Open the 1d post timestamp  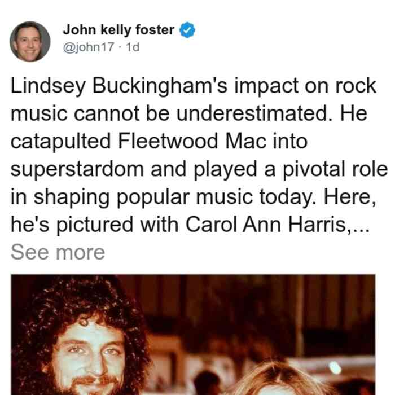pyautogui.click(x=133, y=47)
